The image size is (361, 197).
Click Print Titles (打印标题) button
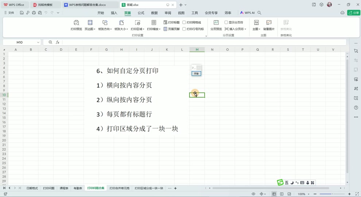pos(171,22)
